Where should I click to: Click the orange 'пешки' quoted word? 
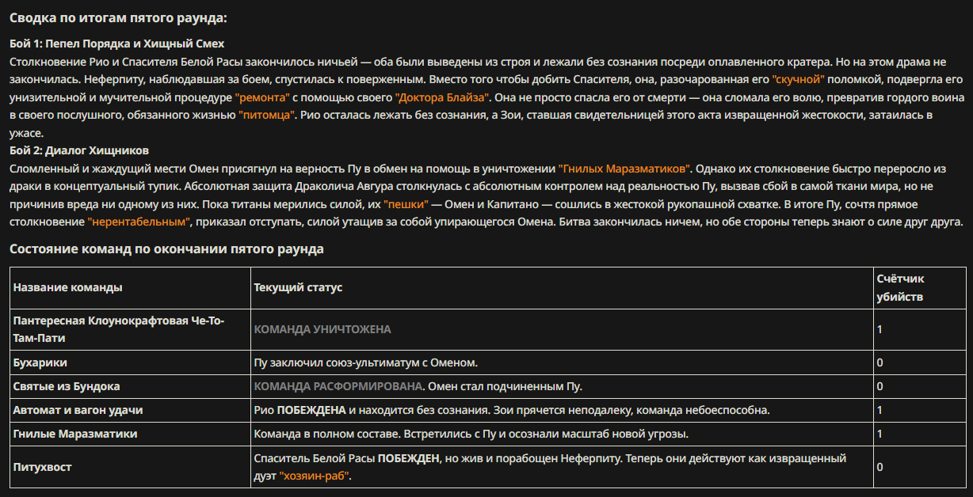[x=406, y=204]
